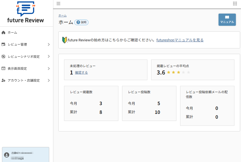Expand the 表示画面設定 chevron
Image resolution: width=241 pixels, height=162 pixels.
[49, 68]
